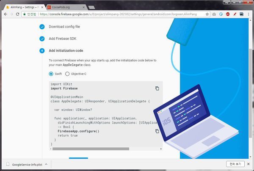Image resolution: width=254 pixels, height=171 pixels.
Task: Click the Download config file checkmark step
Action: point(42,27)
